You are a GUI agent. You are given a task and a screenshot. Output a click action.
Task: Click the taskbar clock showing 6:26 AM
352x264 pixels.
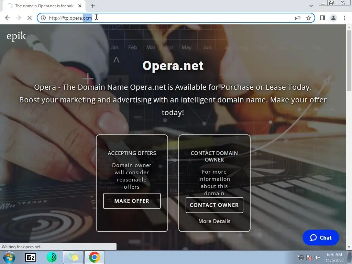334,257
